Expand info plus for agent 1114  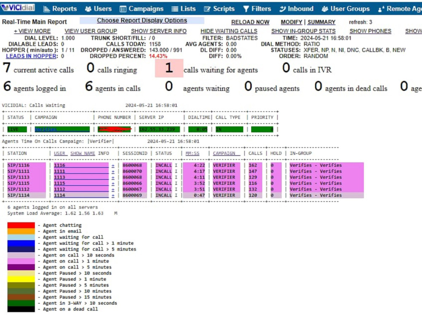(x=113, y=195)
